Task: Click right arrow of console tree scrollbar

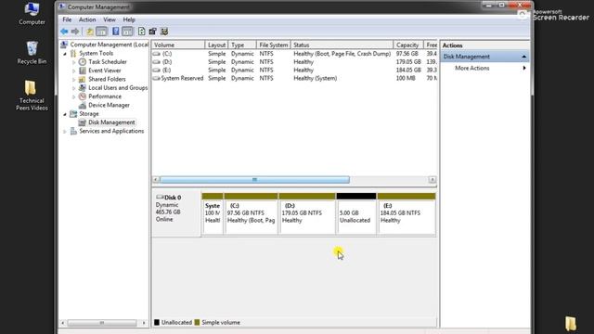Action: (x=144, y=323)
